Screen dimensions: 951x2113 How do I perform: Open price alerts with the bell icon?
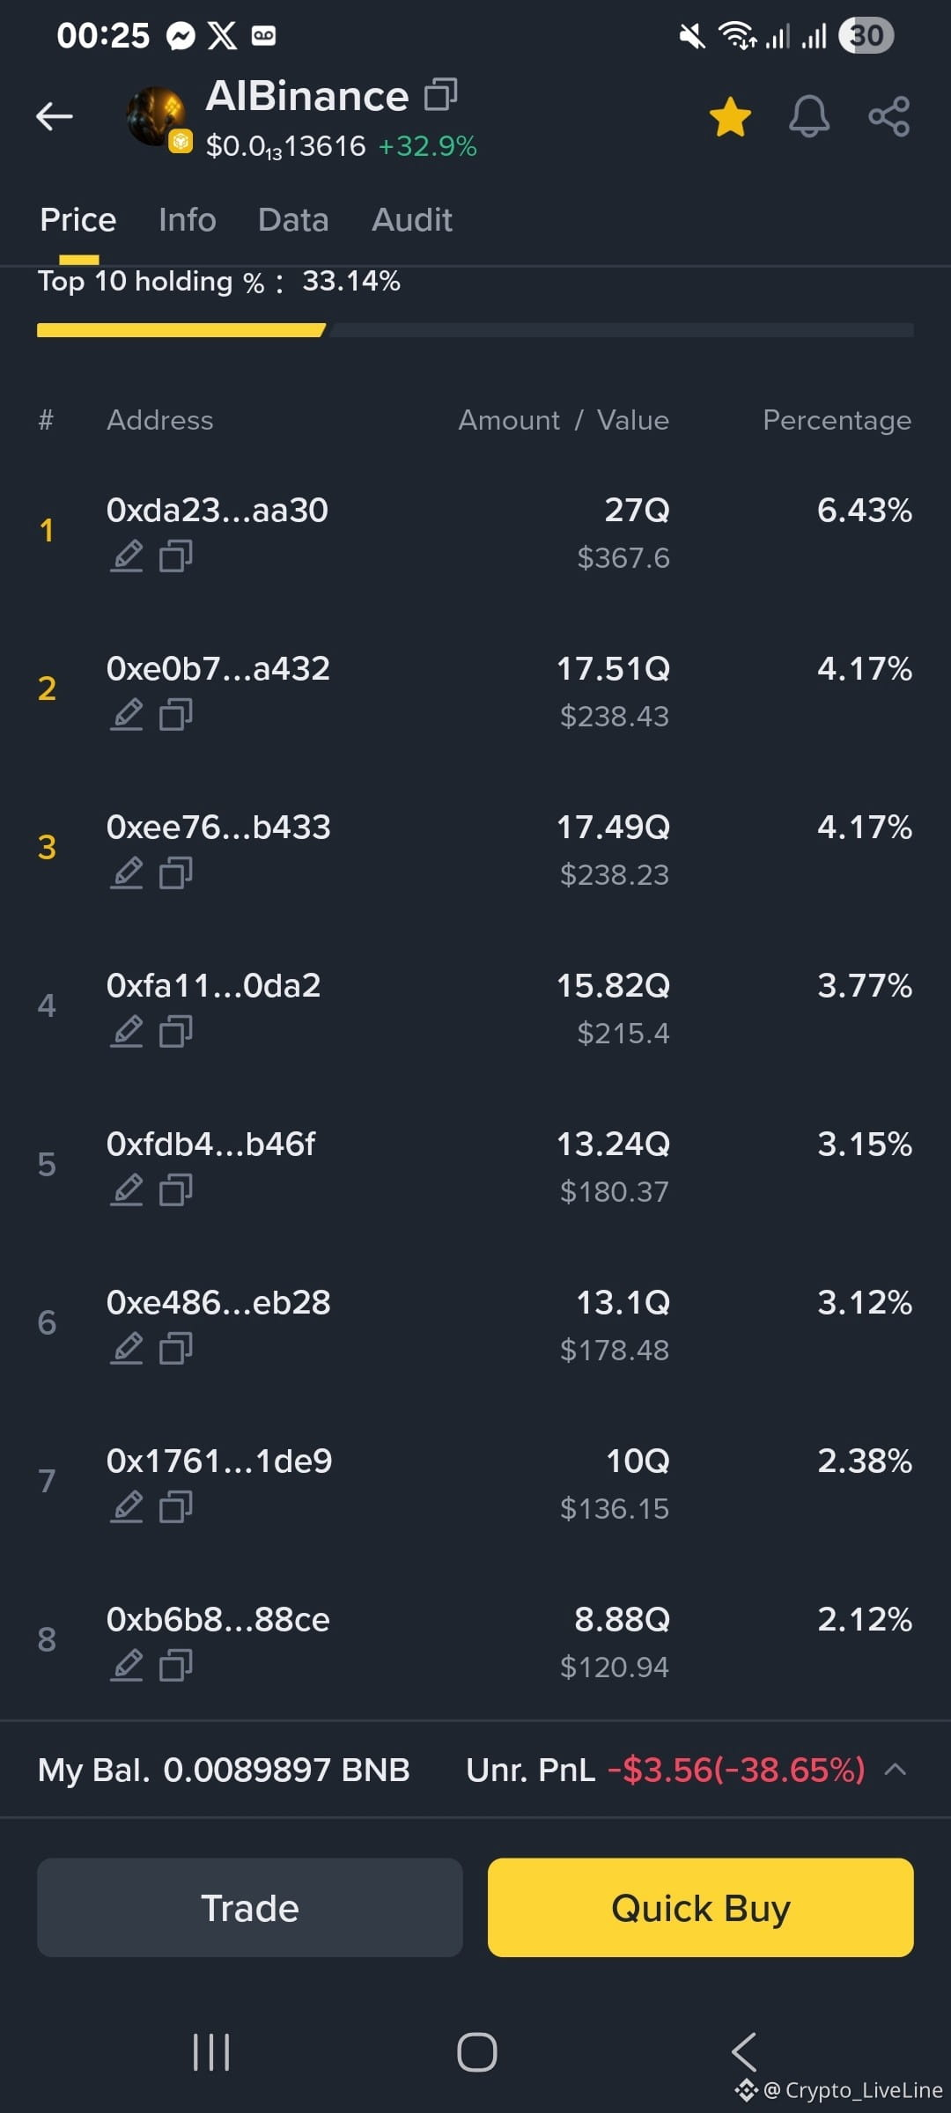point(808,116)
